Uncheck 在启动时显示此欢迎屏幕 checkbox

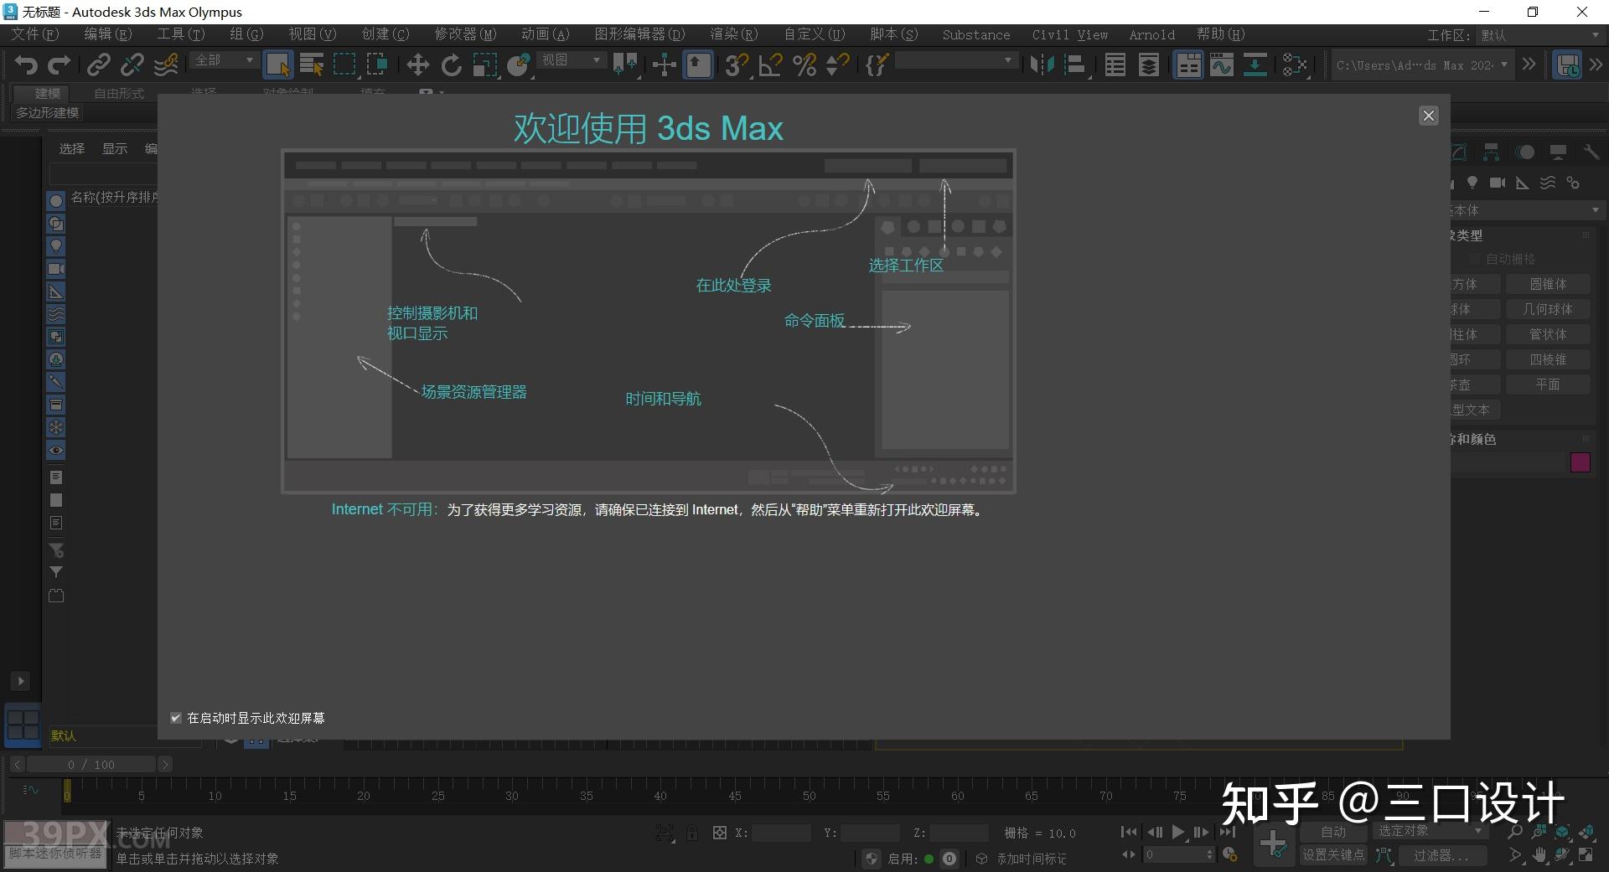click(x=176, y=718)
